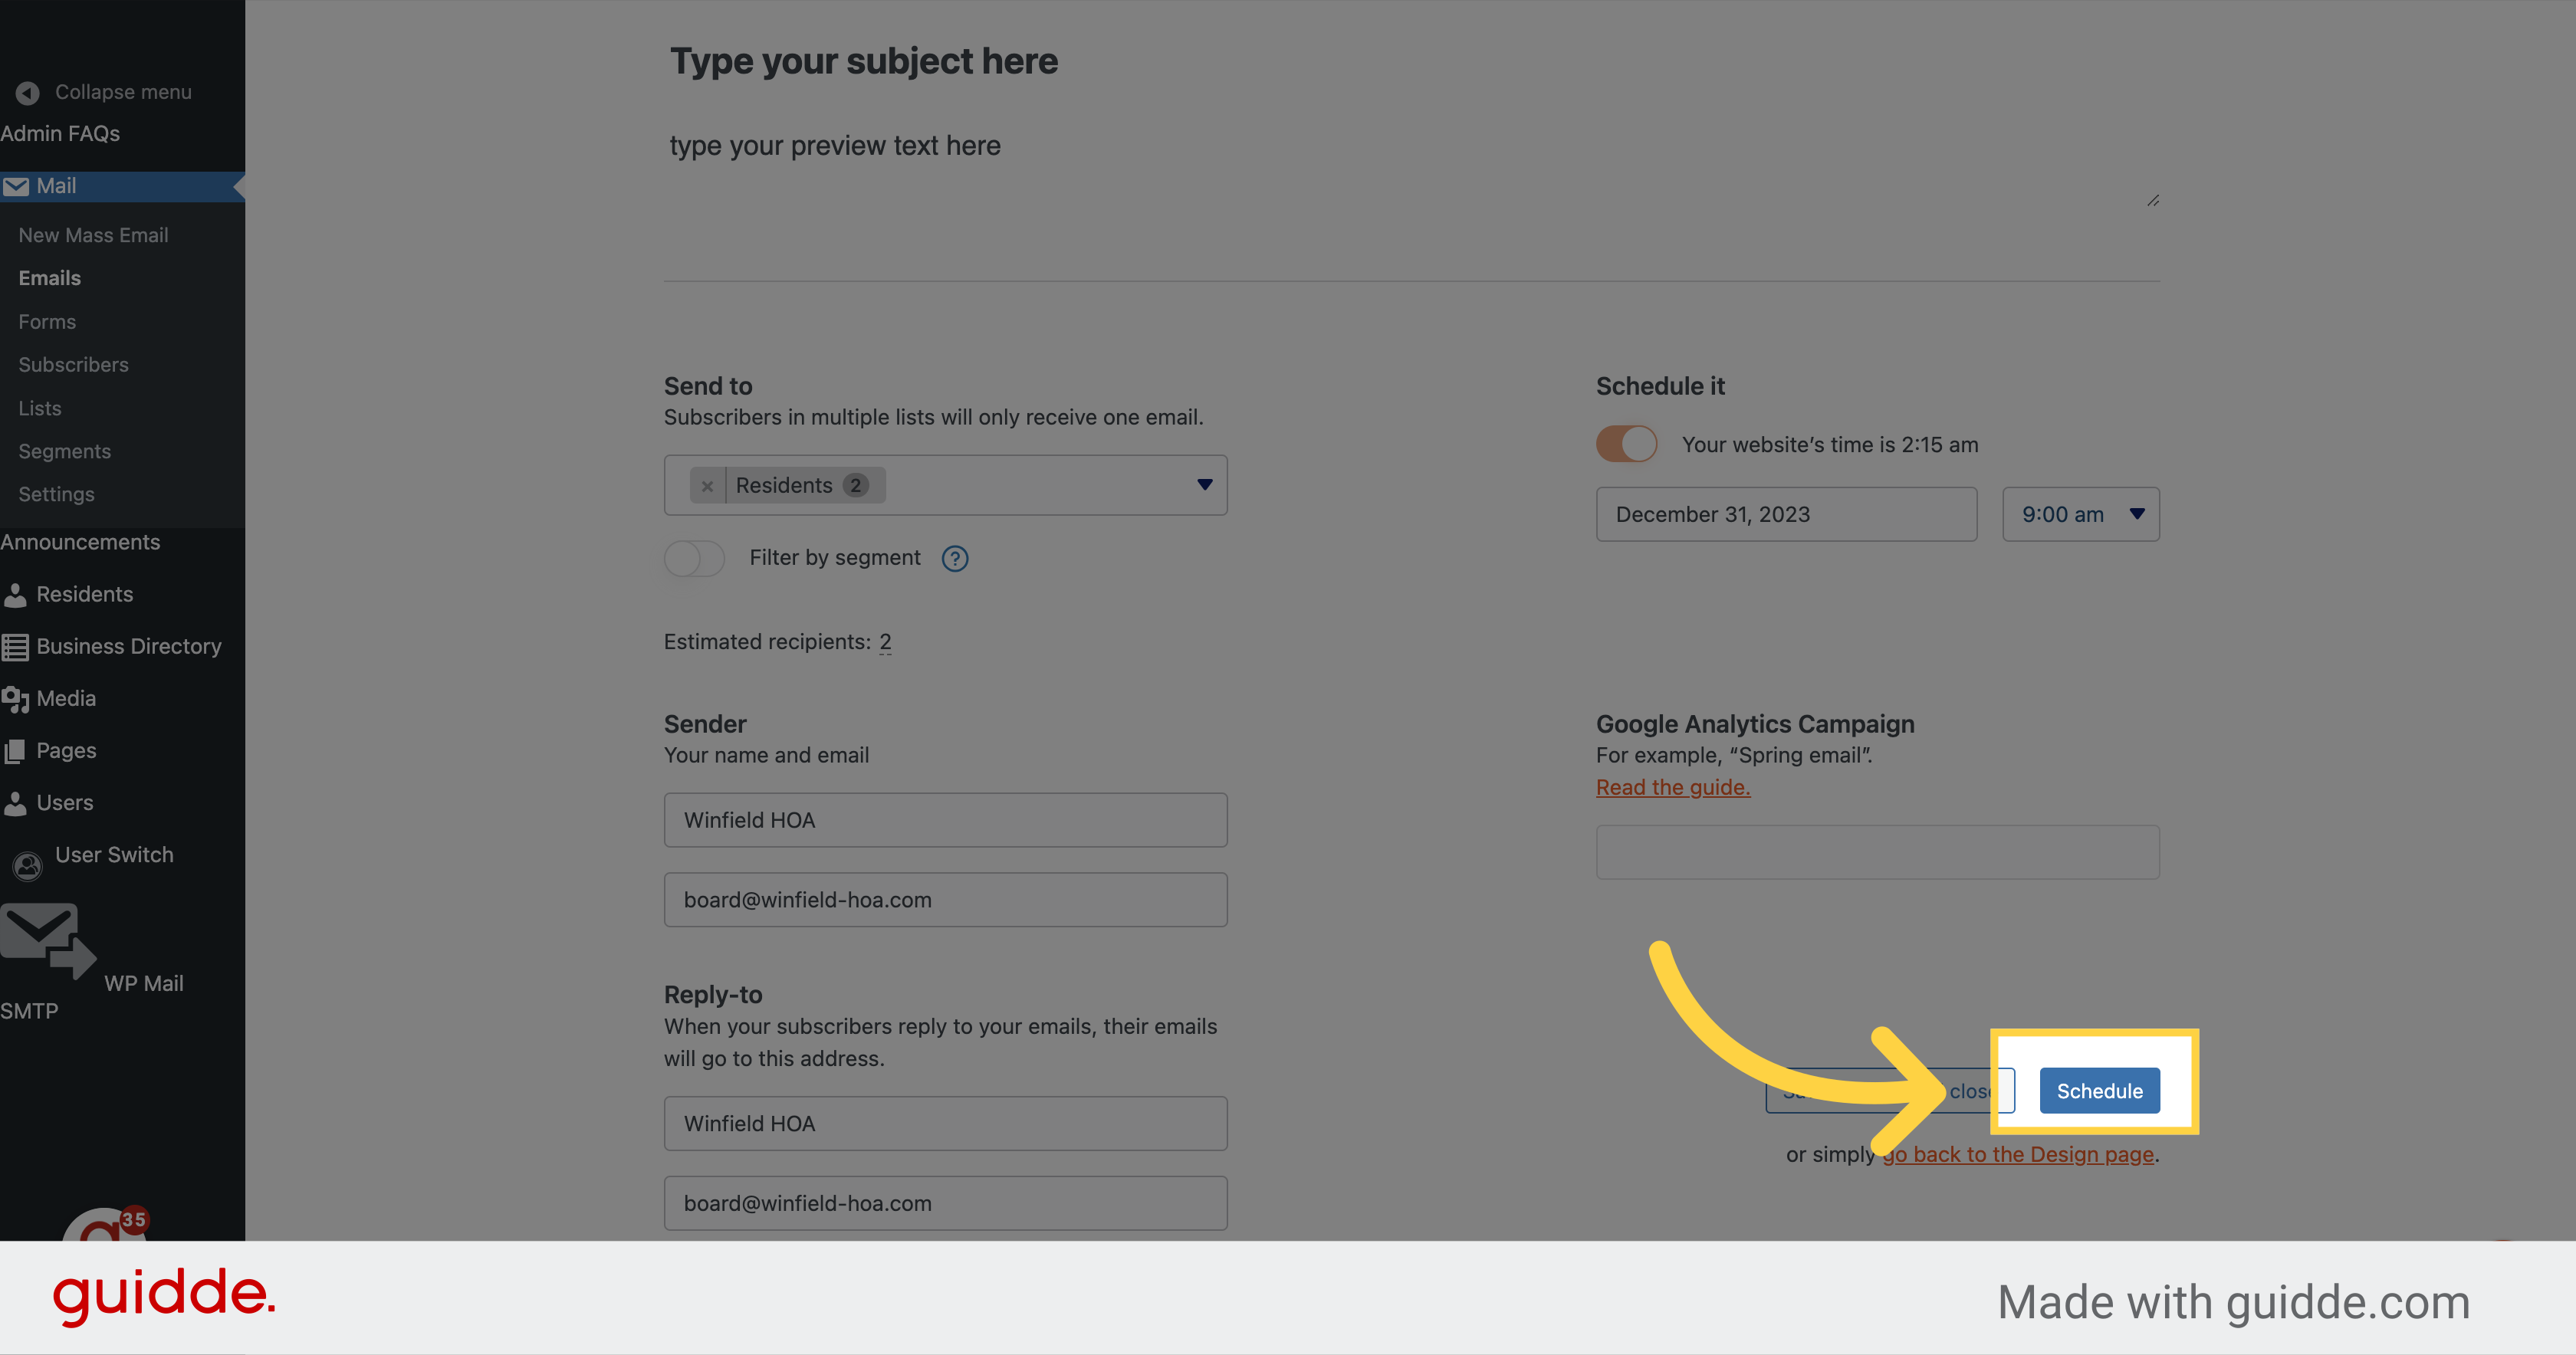Screen dimensions: 2576x1355
Task: Open the segment filter help question icon
Action: (x=955, y=558)
